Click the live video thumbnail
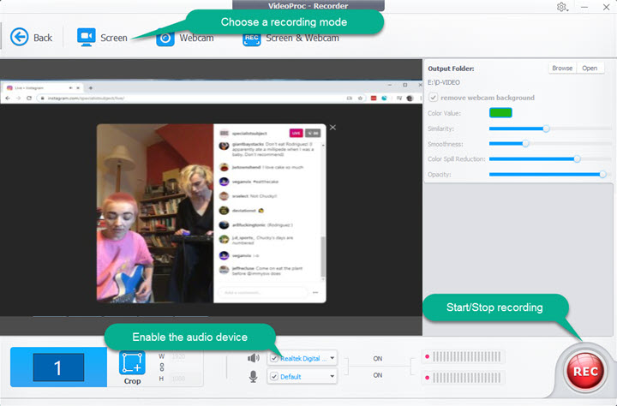 [155, 213]
